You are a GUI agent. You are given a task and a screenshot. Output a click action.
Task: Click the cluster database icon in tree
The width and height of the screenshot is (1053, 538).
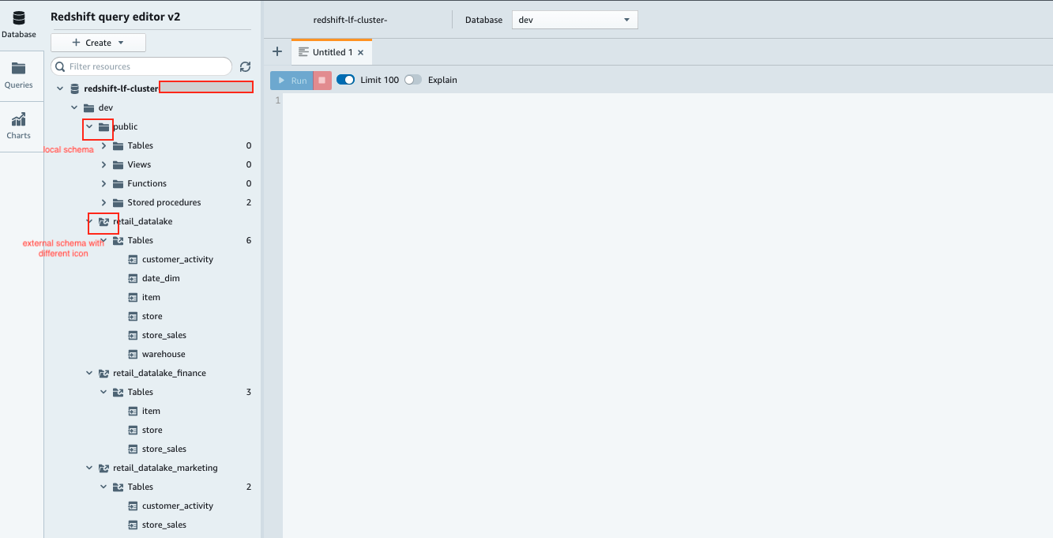tap(75, 88)
